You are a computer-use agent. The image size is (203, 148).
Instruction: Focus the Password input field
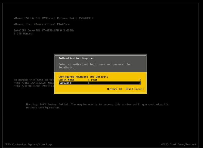click(115, 83)
